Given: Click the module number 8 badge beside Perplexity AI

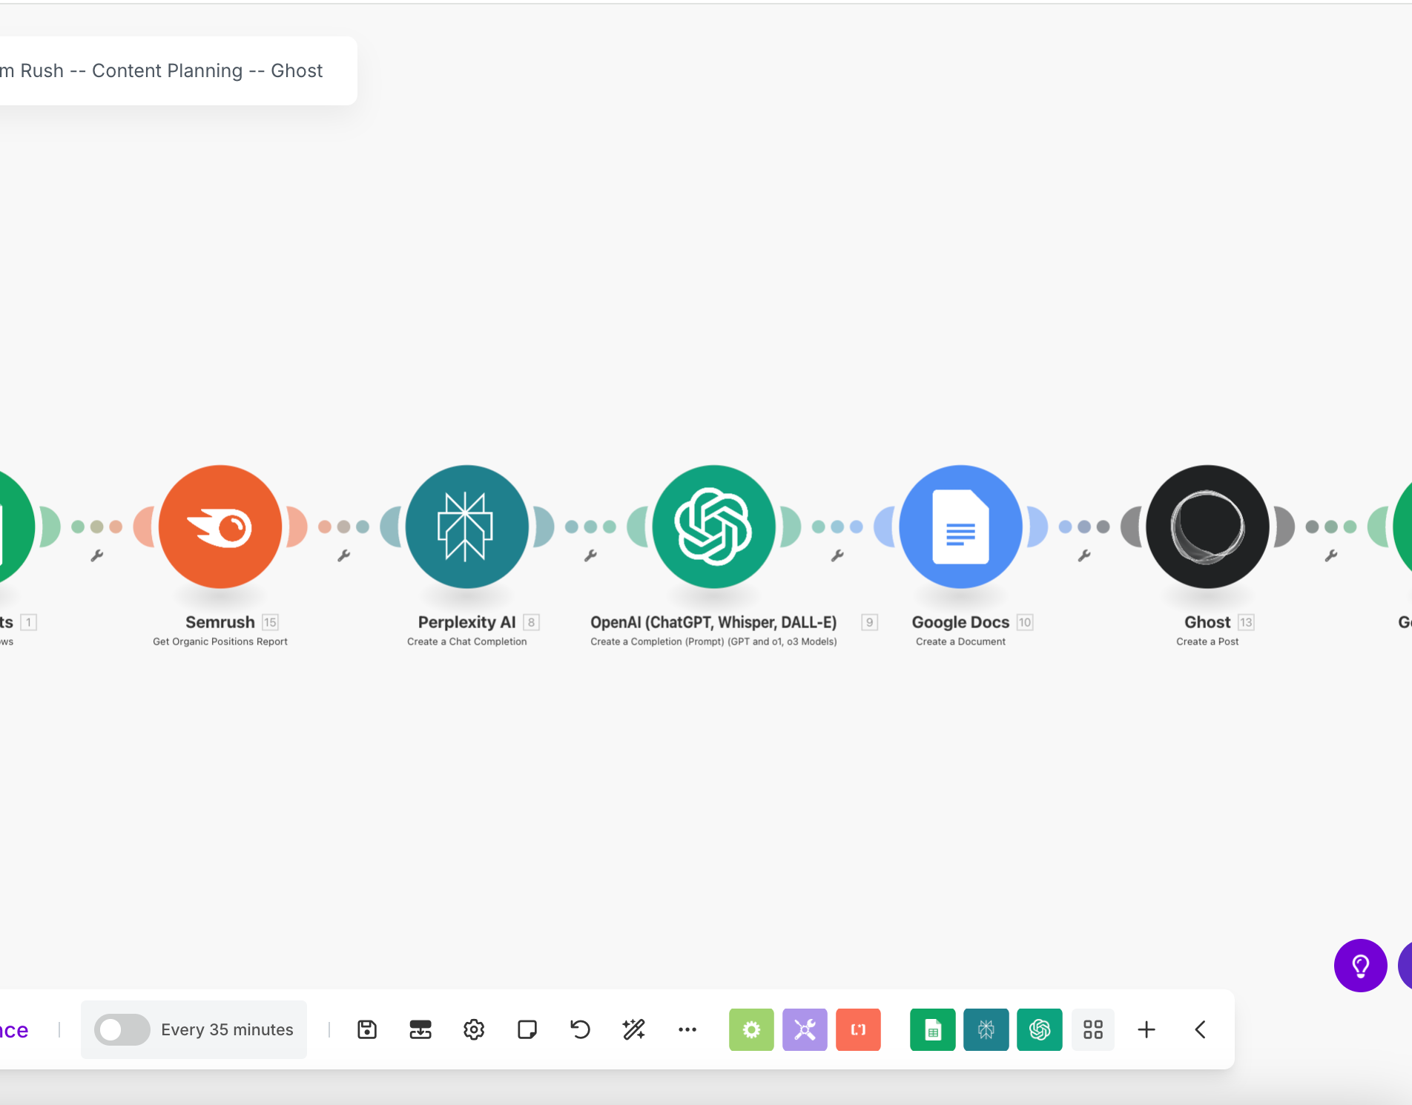Looking at the screenshot, I should 531,622.
